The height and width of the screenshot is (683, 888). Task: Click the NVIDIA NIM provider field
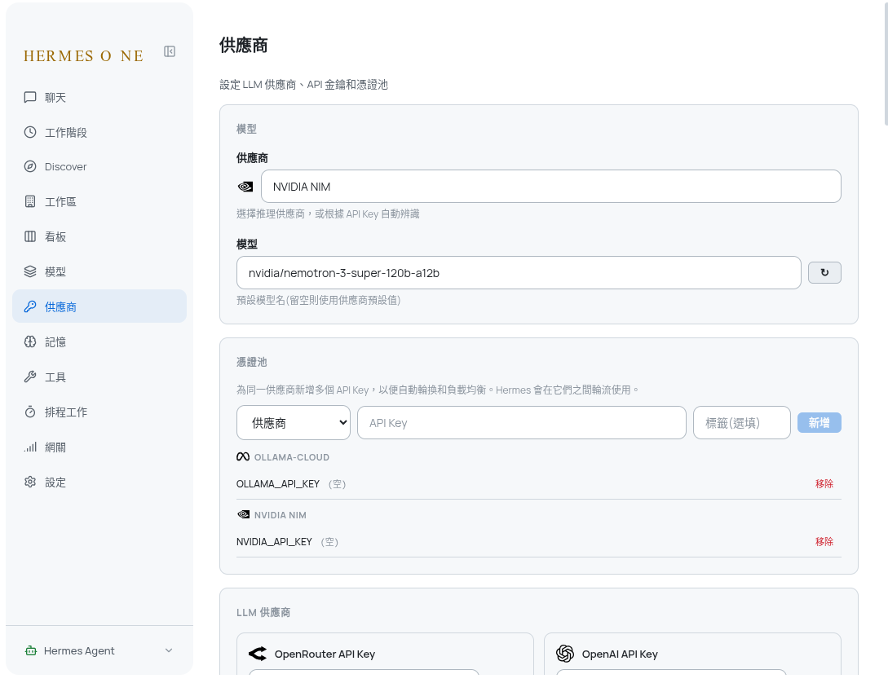click(x=550, y=186)
